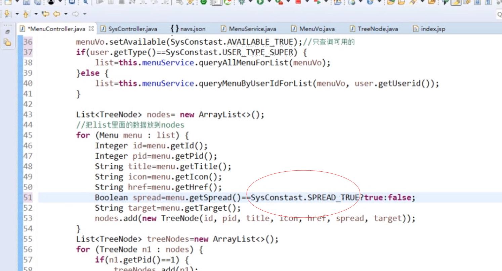
Task: Close the MenuController.java editor tab
Action: (91, 29)
